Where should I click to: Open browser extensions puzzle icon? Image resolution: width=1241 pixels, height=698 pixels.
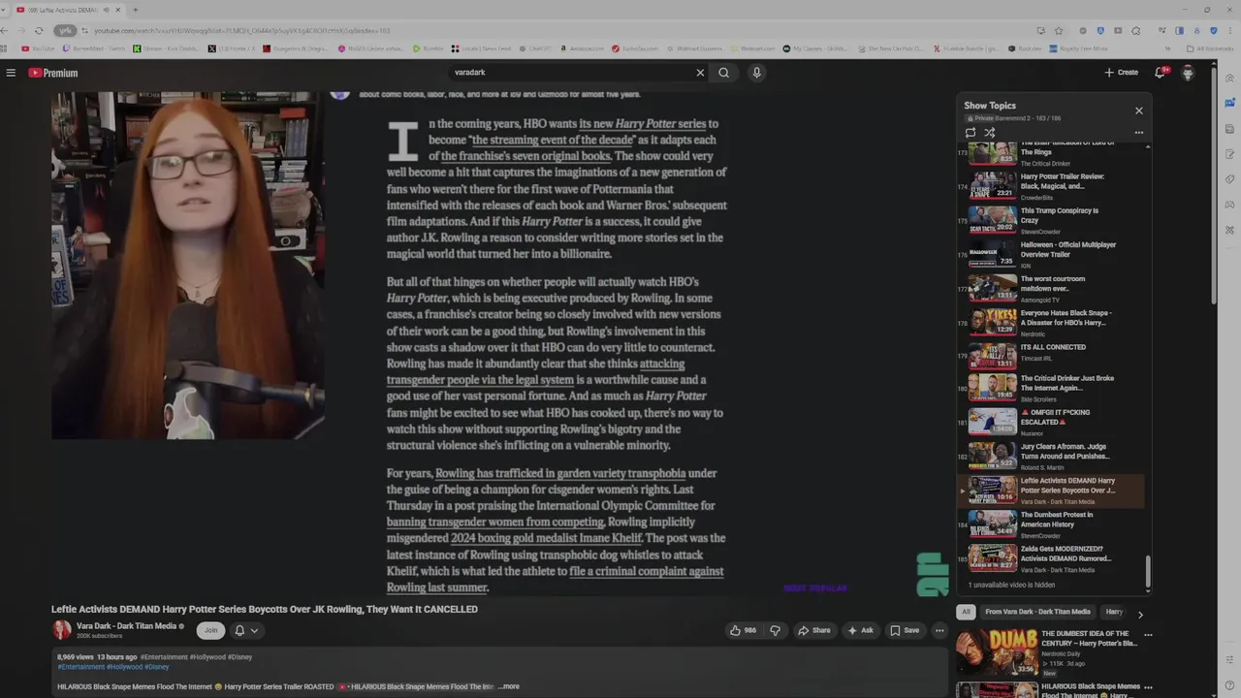tap(1136, 30)
